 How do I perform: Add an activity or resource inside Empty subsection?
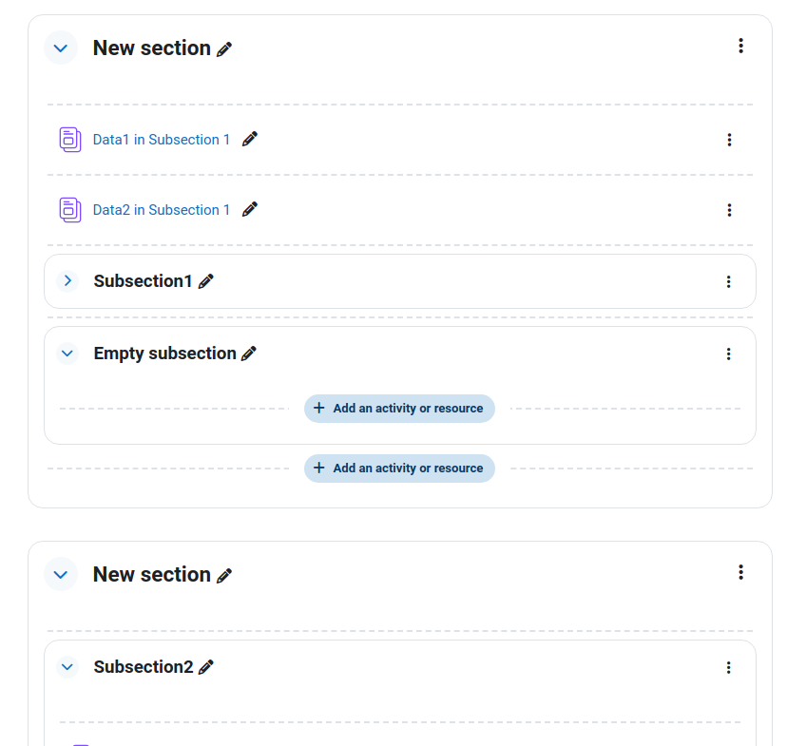point(399,409)
